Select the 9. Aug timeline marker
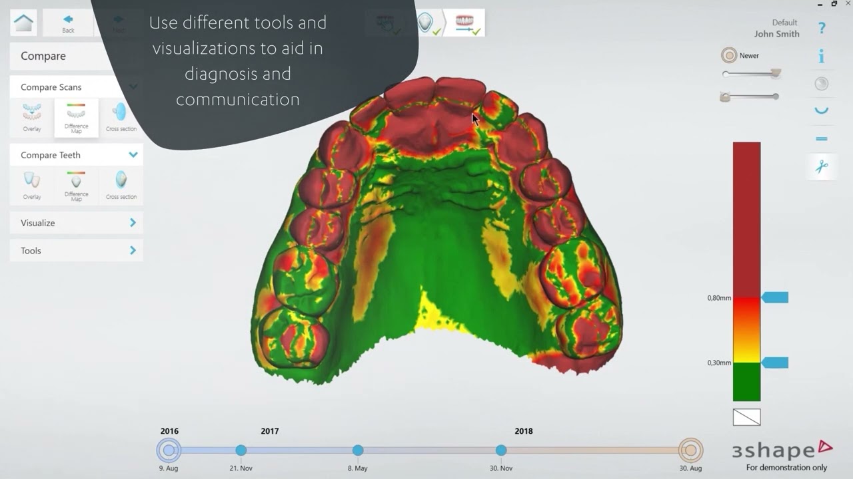Image resolution: width=853 pixels, height=479 pixels. 169,450
